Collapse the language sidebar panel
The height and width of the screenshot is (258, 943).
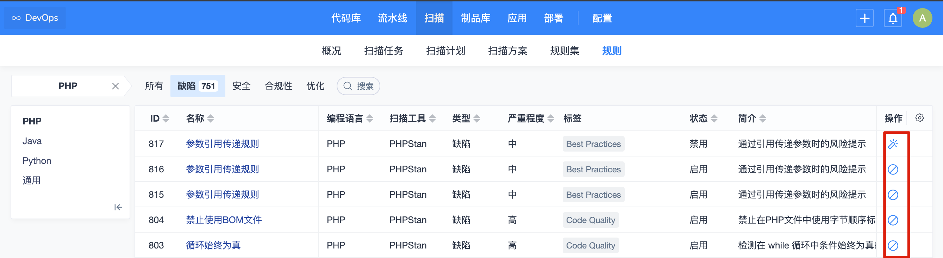(118, 208)
